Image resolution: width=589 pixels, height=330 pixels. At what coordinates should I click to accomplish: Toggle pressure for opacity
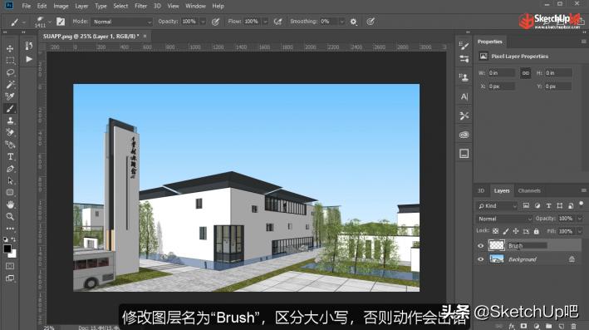215,22
